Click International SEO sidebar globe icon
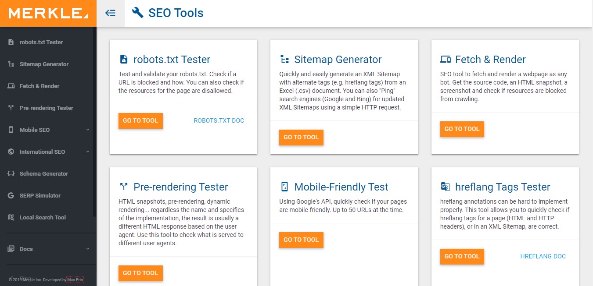Viewport: 593px width, 286px height. click(11, 152)
